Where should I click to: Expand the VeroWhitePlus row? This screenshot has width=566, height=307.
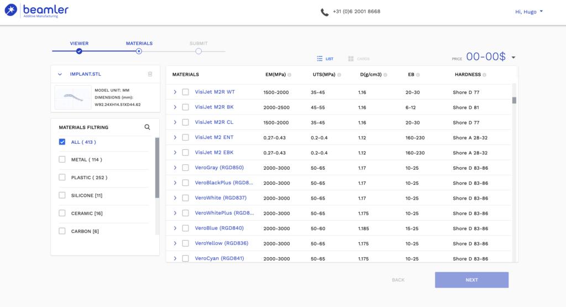(175, 213)
